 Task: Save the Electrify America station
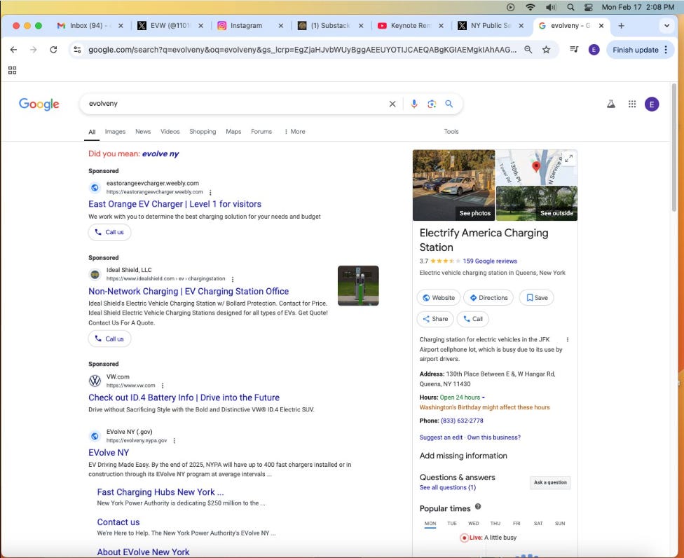[x=537, y=297]
